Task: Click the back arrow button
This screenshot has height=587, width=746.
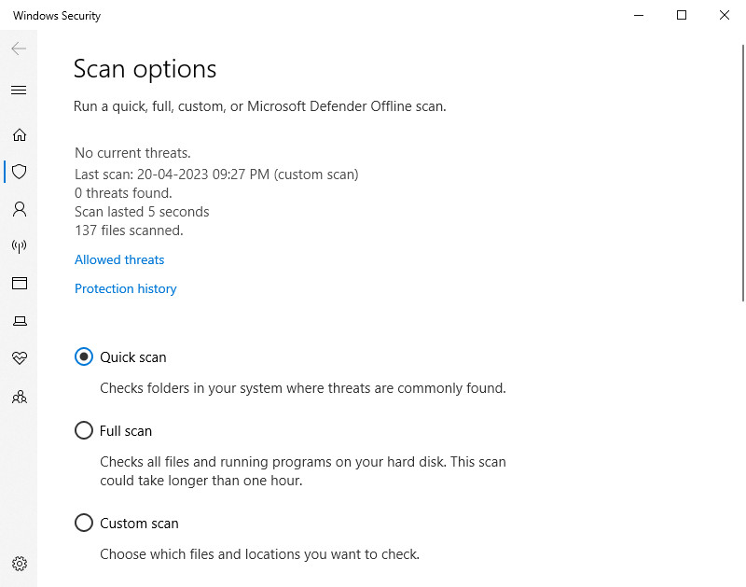Action: (x=19, y=49)
